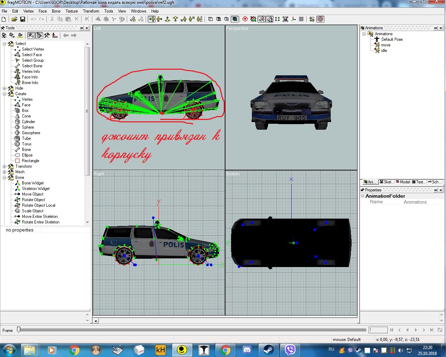
Task: Click the forward arrow in Tools panel
Action: [x=74, y=35]
